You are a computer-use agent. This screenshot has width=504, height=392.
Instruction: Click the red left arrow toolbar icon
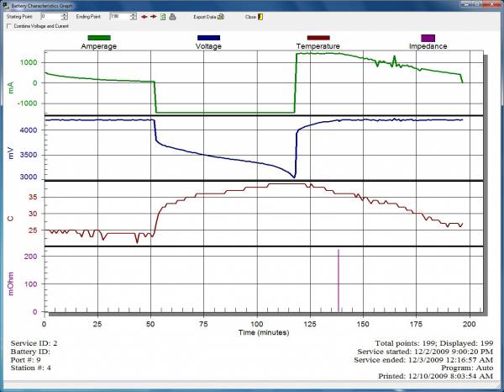point(144,17)
